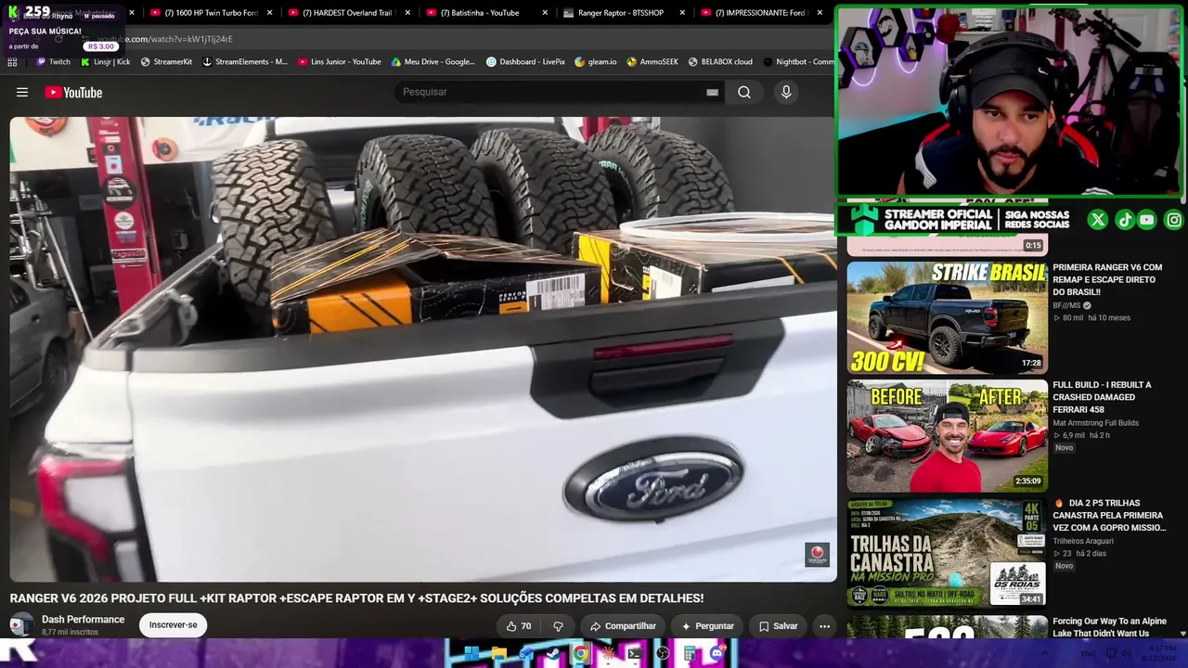Click the main video player

tap(422, 349)
